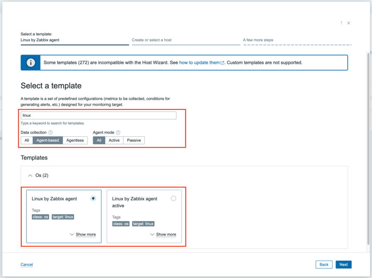Click 'class: os' tag on Linux by Zabbix agent
This screenshot has height=278, width=372.
(x=40, y=217)
